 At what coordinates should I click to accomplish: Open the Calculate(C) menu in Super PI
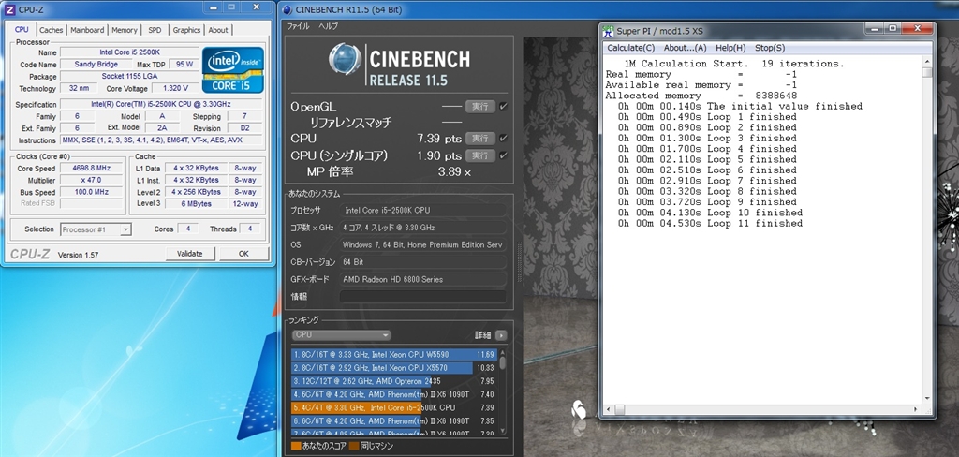[630, 48]
